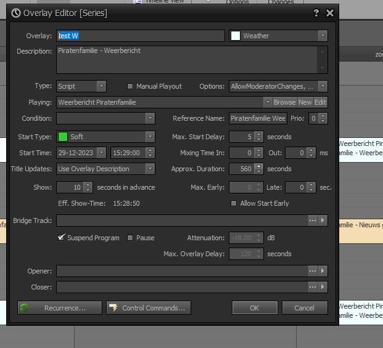
Task: Increase Show seconds in advance
Action: coord(88,185)
